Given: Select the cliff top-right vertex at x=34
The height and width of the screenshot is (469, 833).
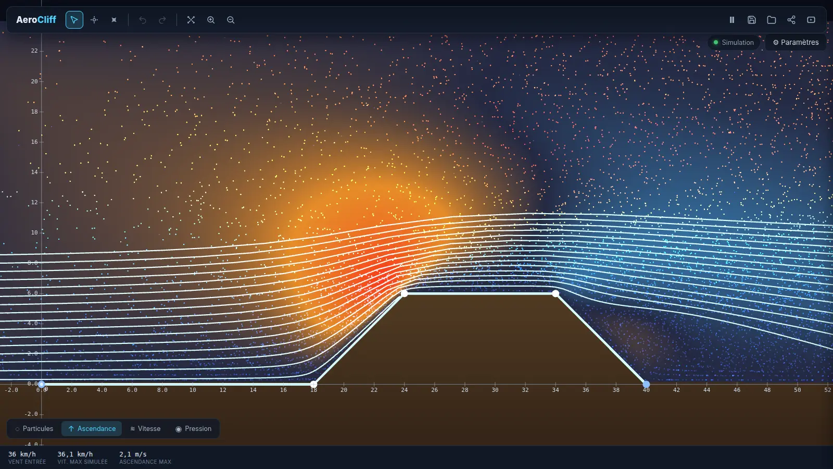Looking at the screenshot, I should point(556,293).
